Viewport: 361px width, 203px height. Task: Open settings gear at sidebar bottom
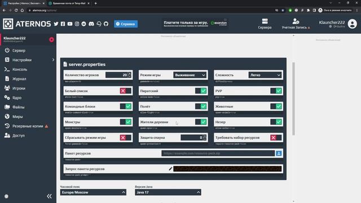tap(6, 196)
